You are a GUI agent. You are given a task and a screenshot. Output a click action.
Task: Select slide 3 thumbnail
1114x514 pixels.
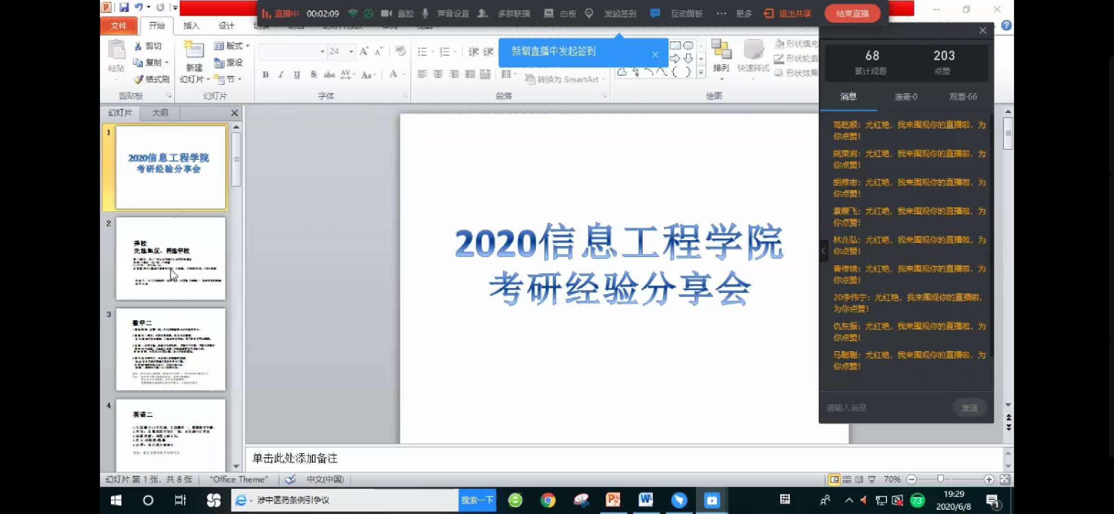point(170,349)
